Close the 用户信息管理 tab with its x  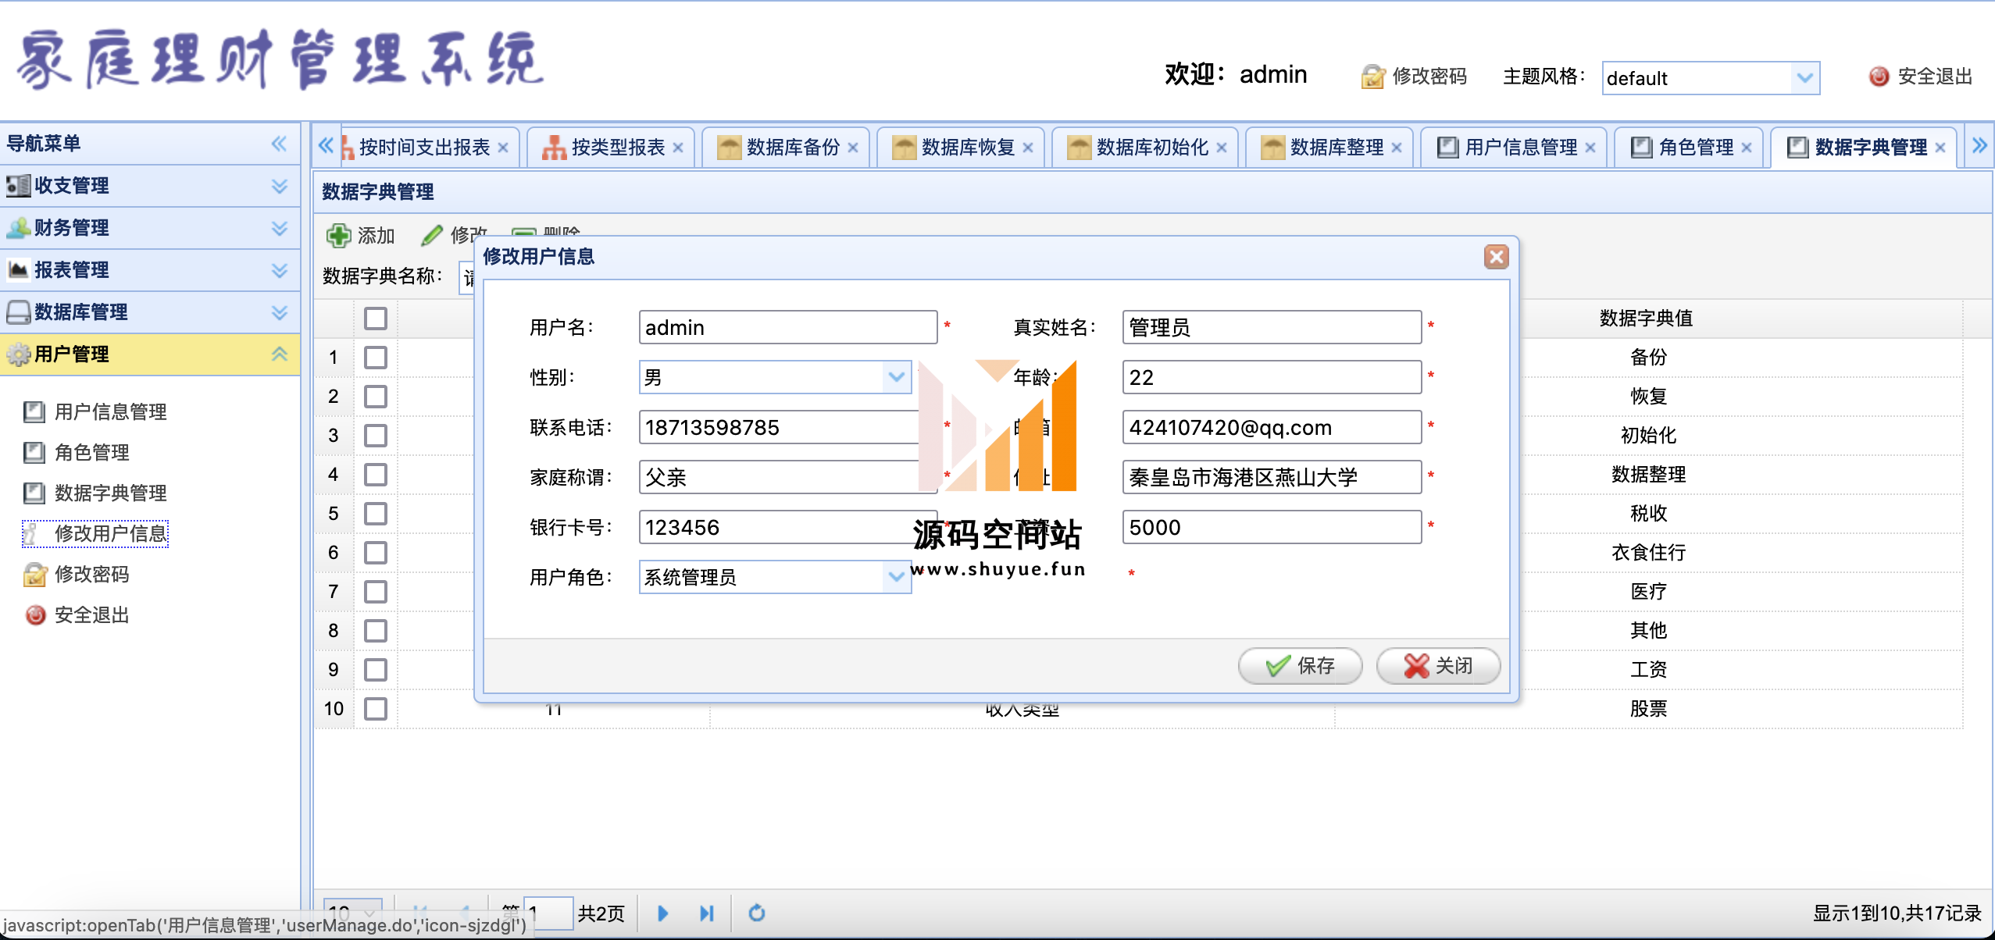coord(1590,148)
